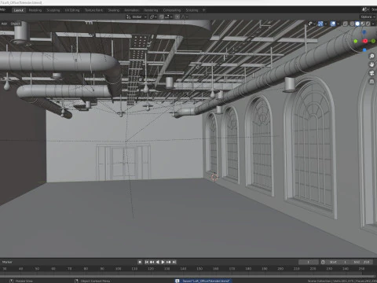Screen dimensions: 377x283
Task: Toggle viewport gizmos display
Action: click(x=320, y=24)
